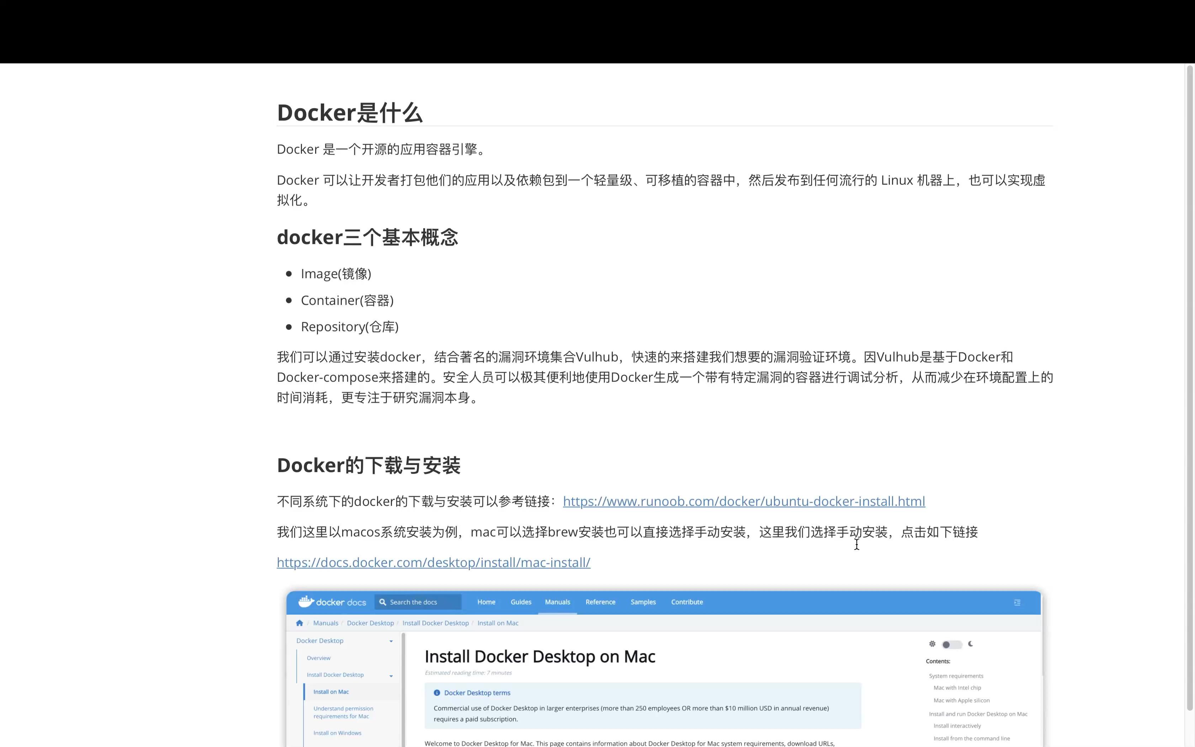The width and height of the screenshot is (1195, 747).
Task: Open System requirements in Contents list
Action: (x=956, y=676)
